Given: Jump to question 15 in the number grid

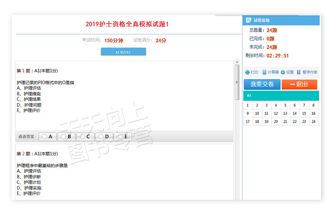Looking at the screenshot, I should click(304, 113).
